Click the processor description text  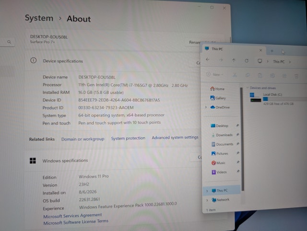(133, 85)
